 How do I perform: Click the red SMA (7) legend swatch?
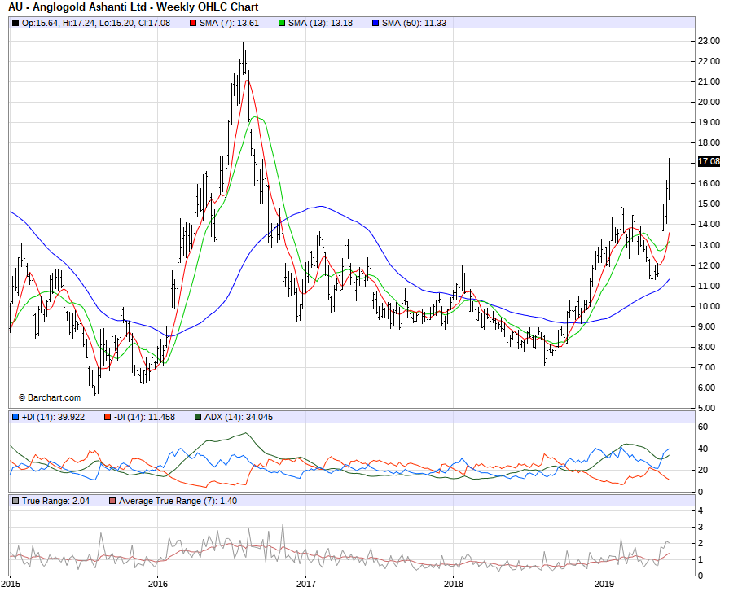193,23
